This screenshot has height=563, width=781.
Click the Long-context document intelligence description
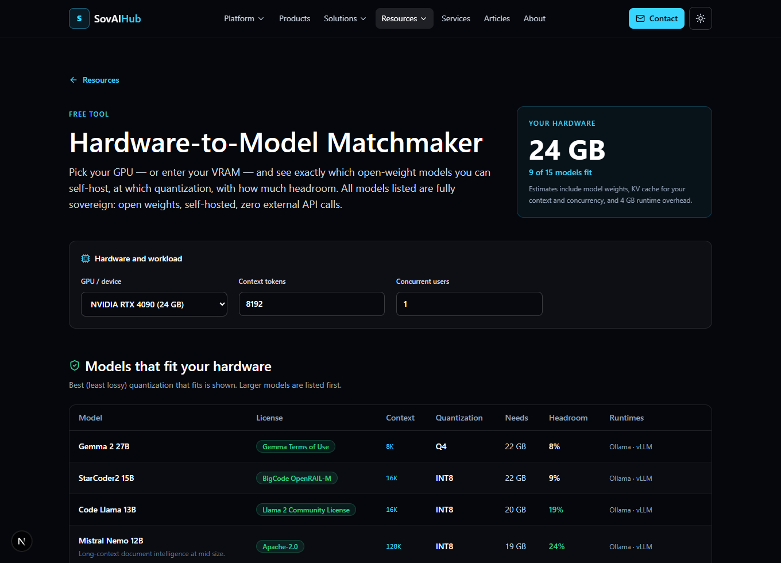point(152,554)
